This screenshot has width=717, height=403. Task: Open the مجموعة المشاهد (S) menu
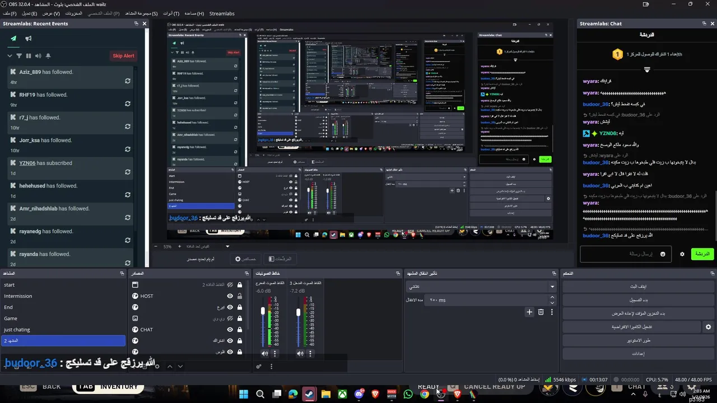[x=141, y=13]
